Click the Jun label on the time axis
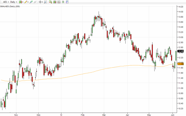Image resolution: width=186 pixels, height=116 pixels. tap(173, 115)
